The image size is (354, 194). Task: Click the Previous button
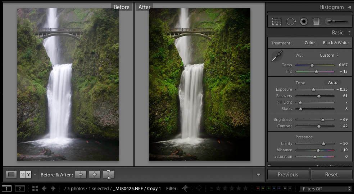coord(288,174)
